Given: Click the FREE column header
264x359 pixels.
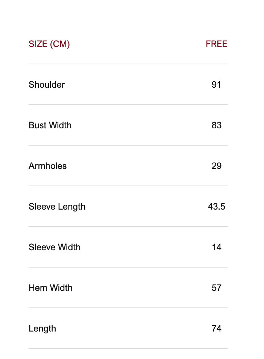Looking at the screenshot, I should point(216,44).
